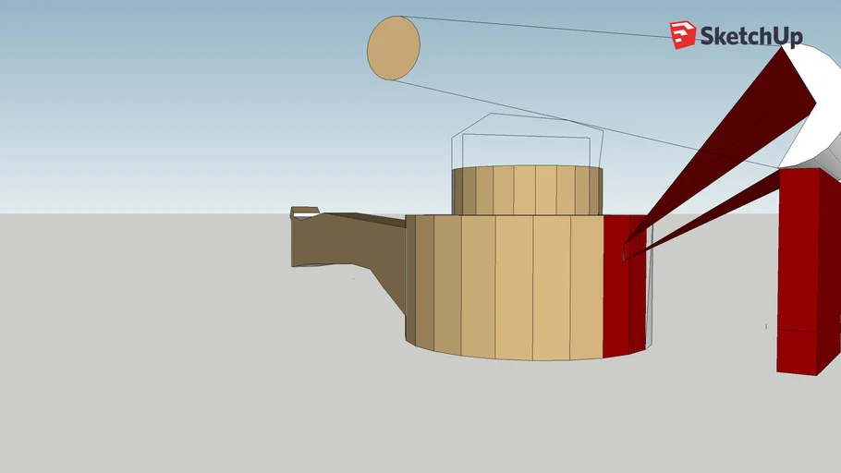The image size is (841, 473).
Task: Click the red SketchUp logo icon
Action: (683, 35)
